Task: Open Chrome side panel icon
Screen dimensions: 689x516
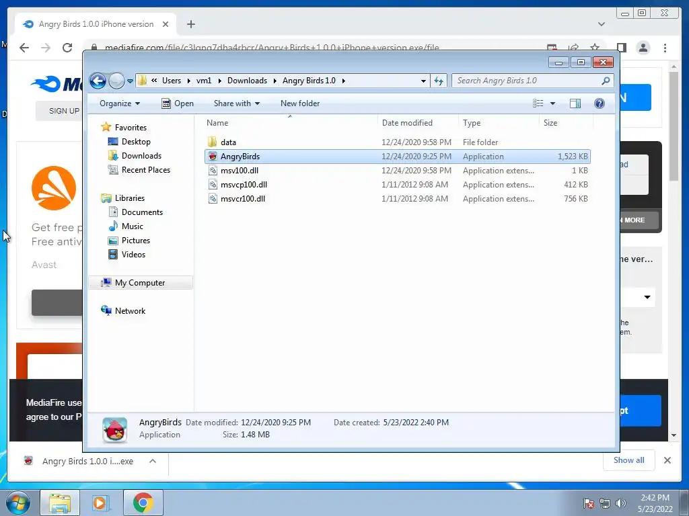Action: pos(621,48)
